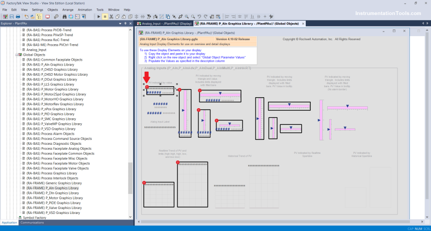Click the Explorer tree scroll down arrow
This screenshot has height=231, width=431.
(130, 217)
